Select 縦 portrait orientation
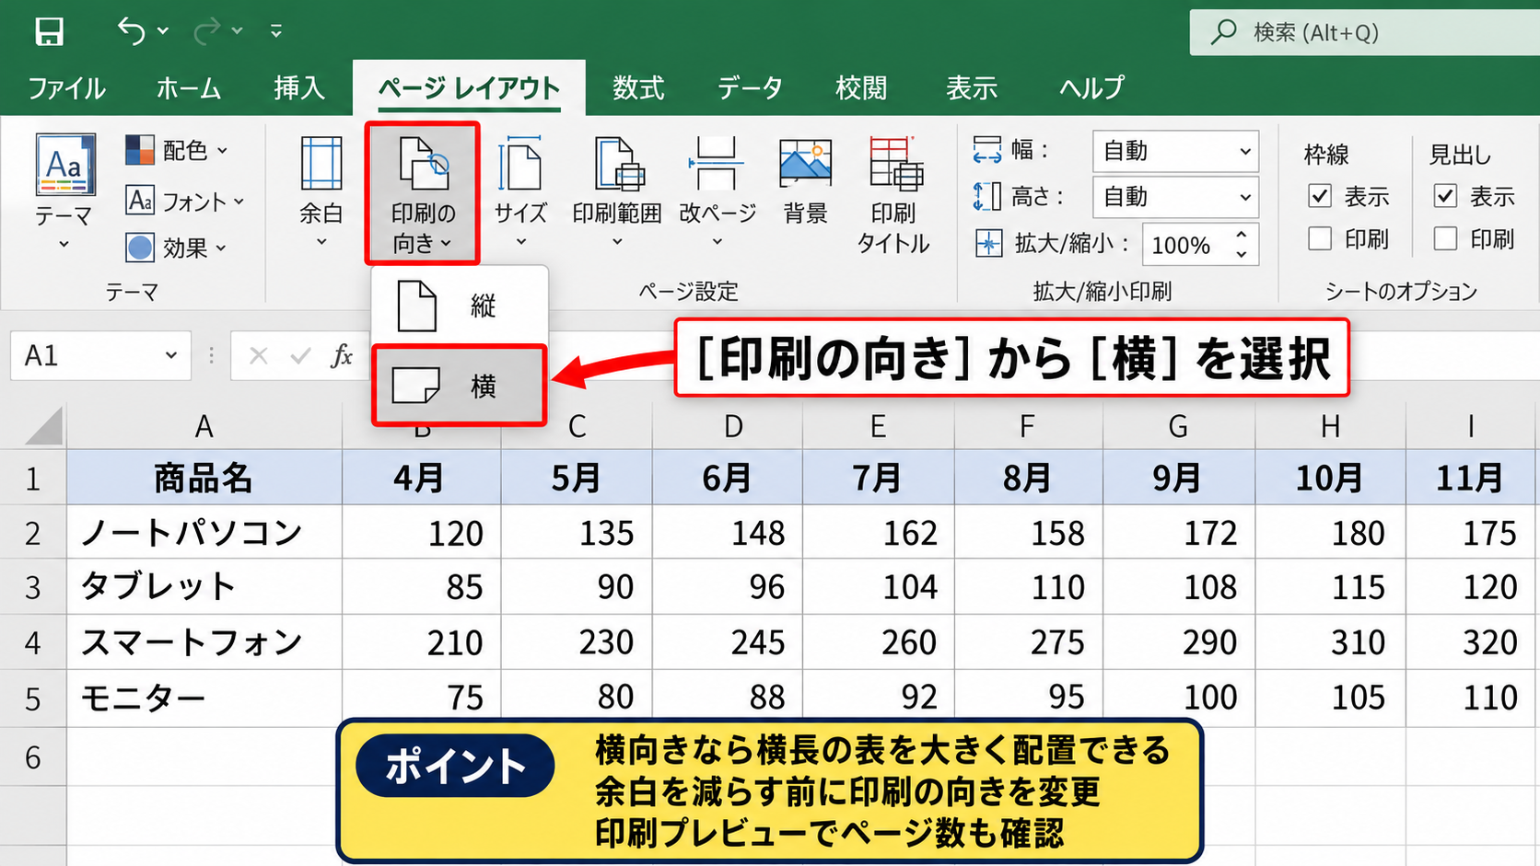Viewport: 1540px width, 866px height. pyautogui.click(x=460, y=306)
